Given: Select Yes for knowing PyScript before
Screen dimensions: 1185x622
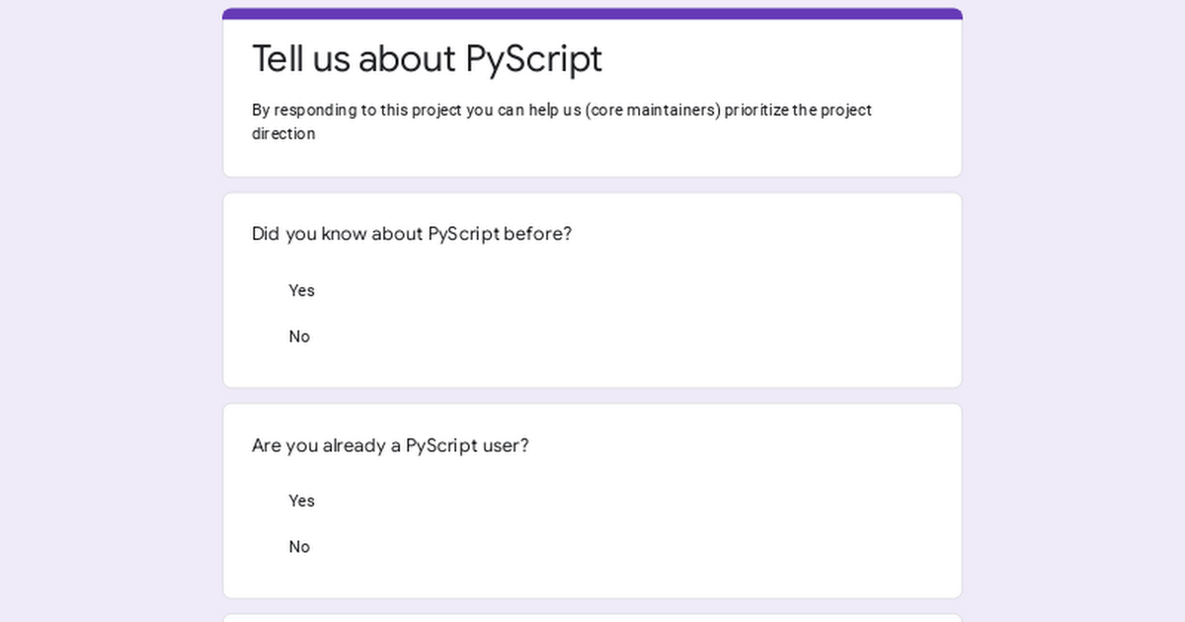Looking at the screenshot, I should click(300, 290).
